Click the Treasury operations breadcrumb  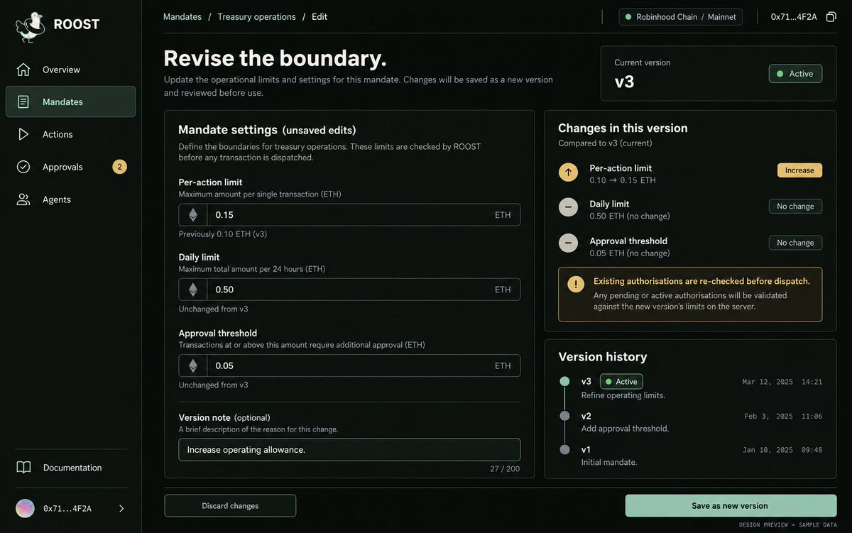coord(256,16)
